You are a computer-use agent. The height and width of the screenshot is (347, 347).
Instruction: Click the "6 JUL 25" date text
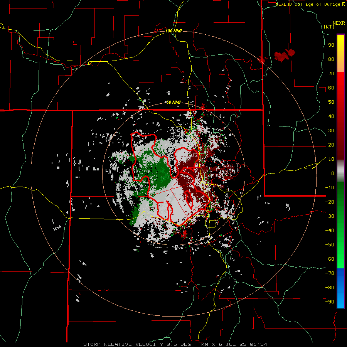click(x=233, y=344)
